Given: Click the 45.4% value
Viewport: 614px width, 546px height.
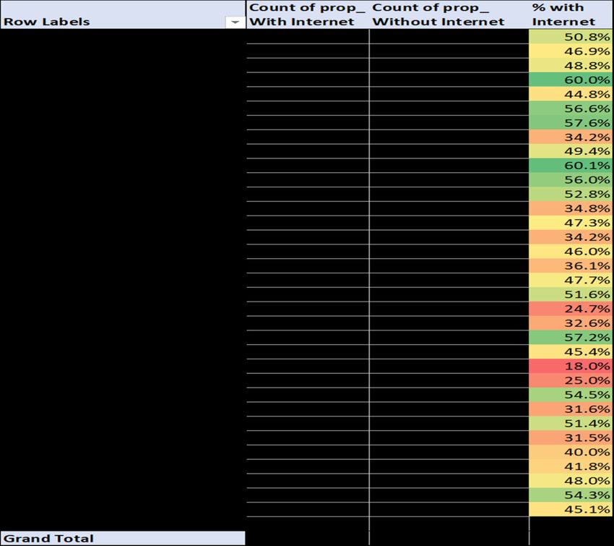Looking at the screenshot, I should (x=570, y=351).
